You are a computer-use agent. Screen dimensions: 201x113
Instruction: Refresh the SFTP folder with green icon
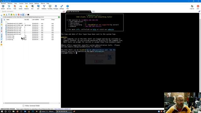pyautogui.click(x=11, y=15)
